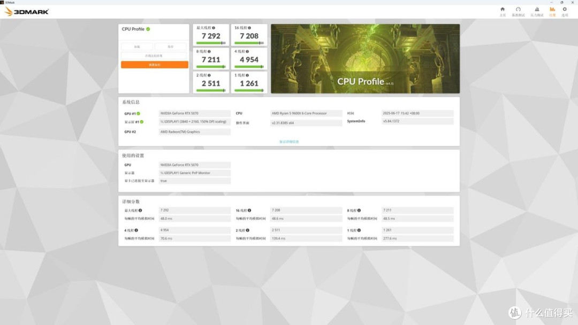Click the Save (保存) button
The height and width of the screenshot is (325, 578).
click(170, 47)
